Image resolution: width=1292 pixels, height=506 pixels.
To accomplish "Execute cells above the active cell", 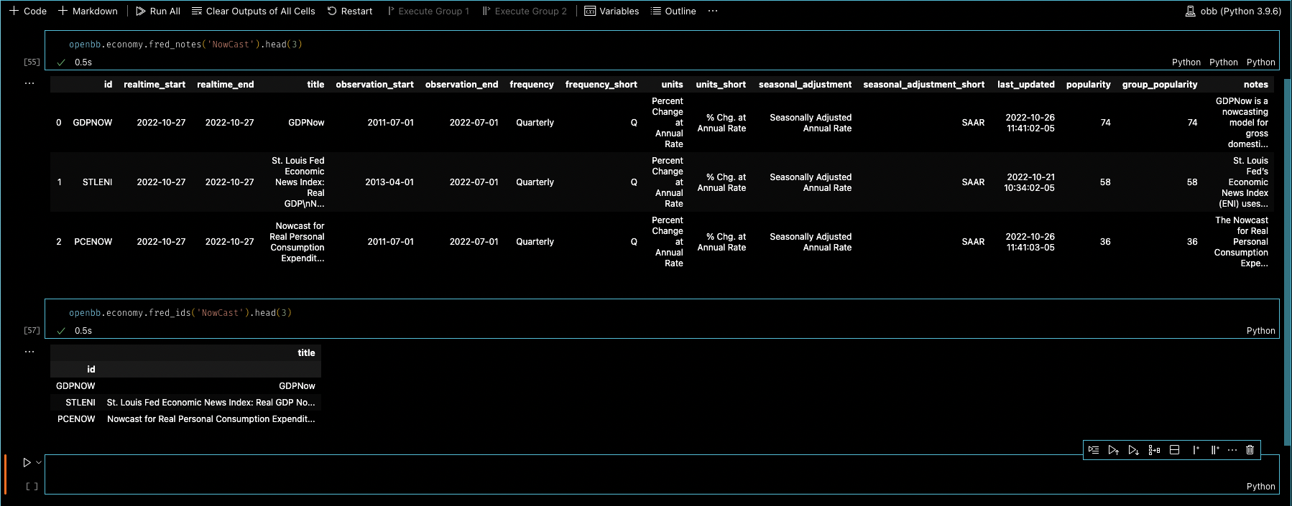I will click(1113, 450).
